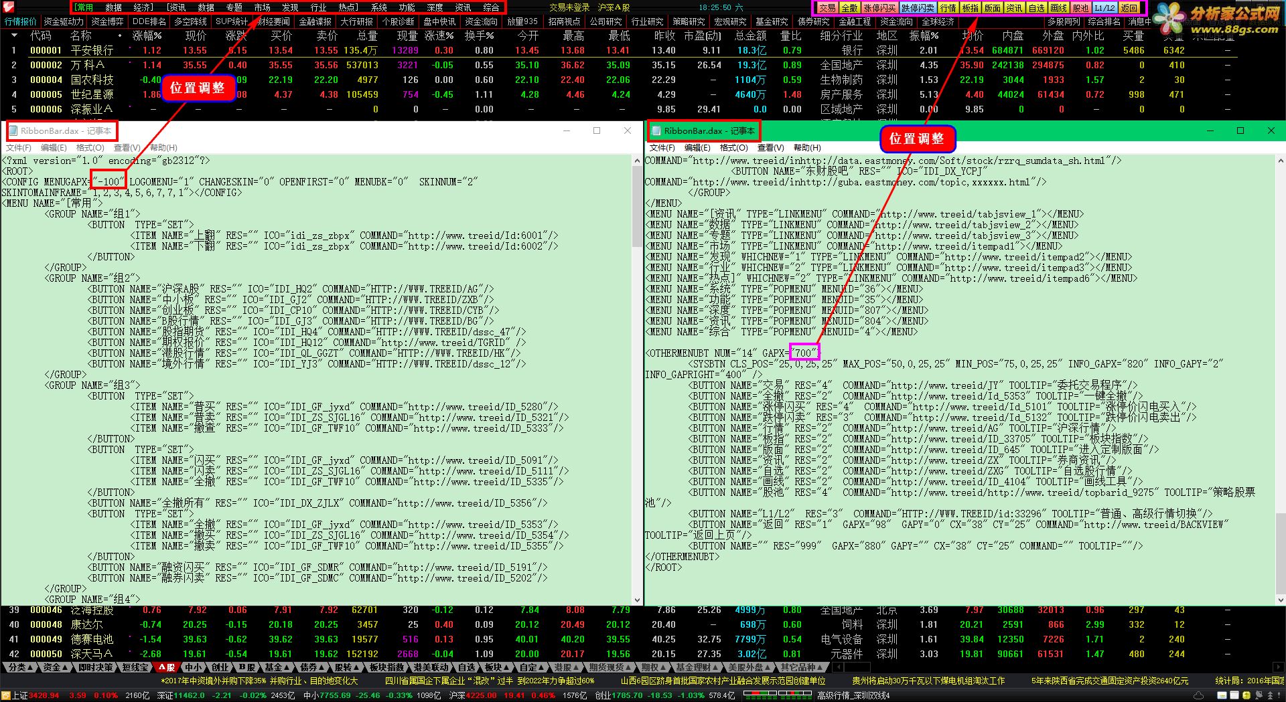Image resolution: width=1286 pixels, height=702 pixels.
Task: Open the 市场 top menu
Action: point(262,7)
